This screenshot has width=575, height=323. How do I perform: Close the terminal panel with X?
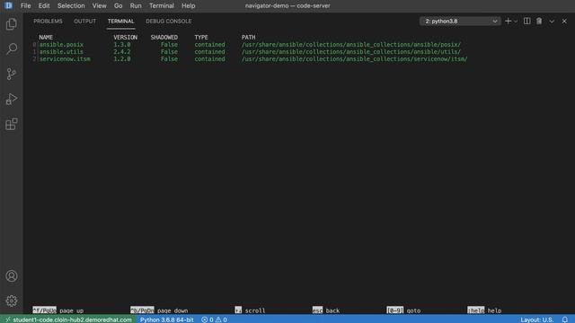pyautogui.click(x=564, y=22)
